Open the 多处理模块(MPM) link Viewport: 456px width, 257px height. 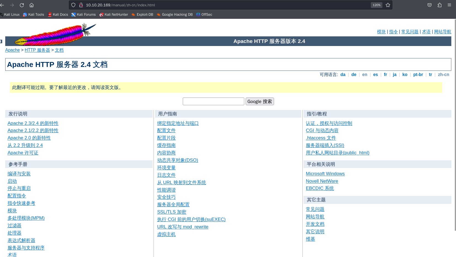click(26, 218)
